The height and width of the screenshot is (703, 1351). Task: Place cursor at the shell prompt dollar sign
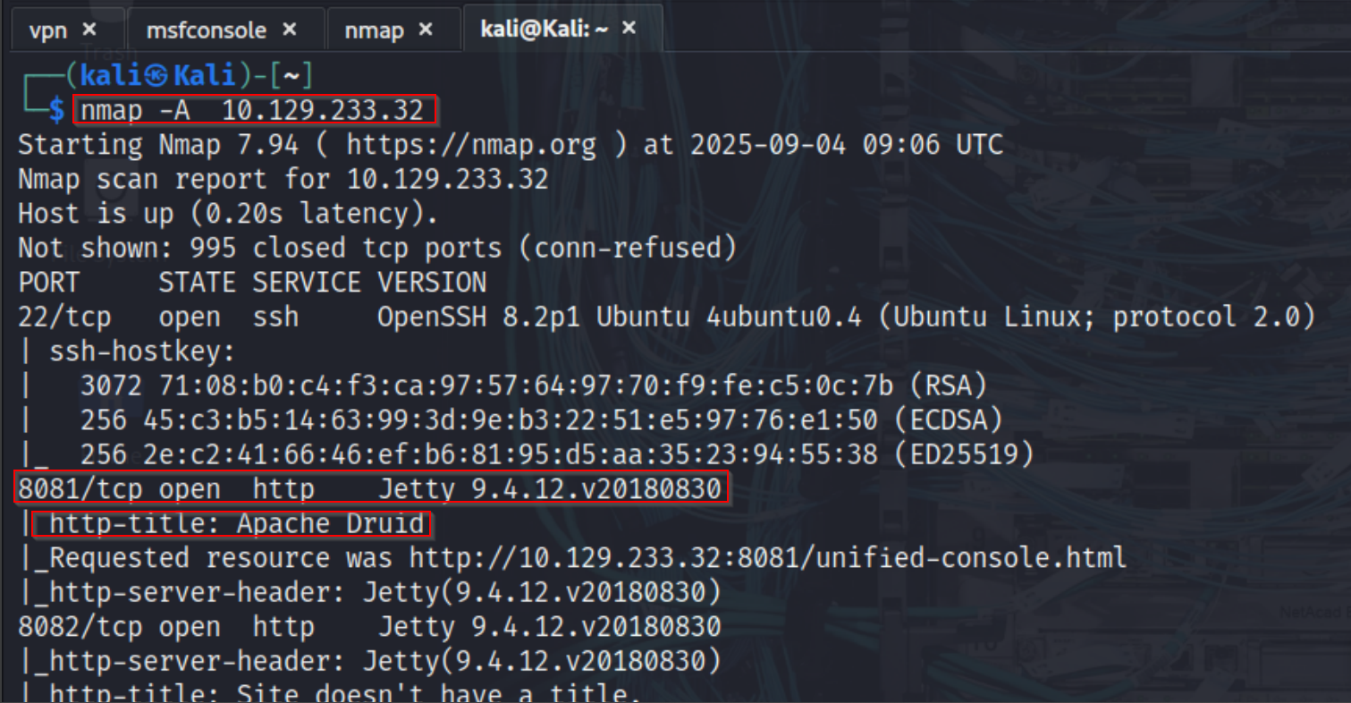56,111
